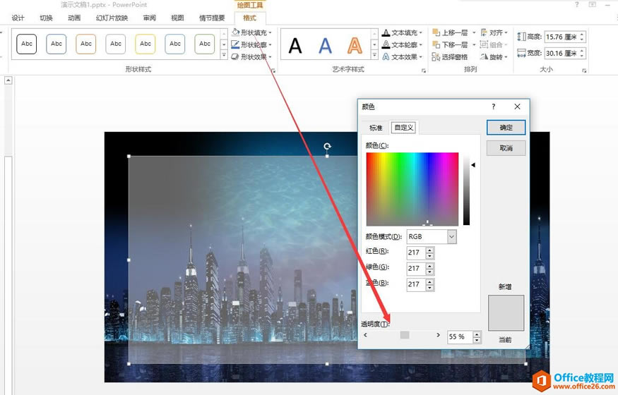Open the 下移一层 dropdown arrow
This screenshot has height=395, width=618.
(474, 45)
